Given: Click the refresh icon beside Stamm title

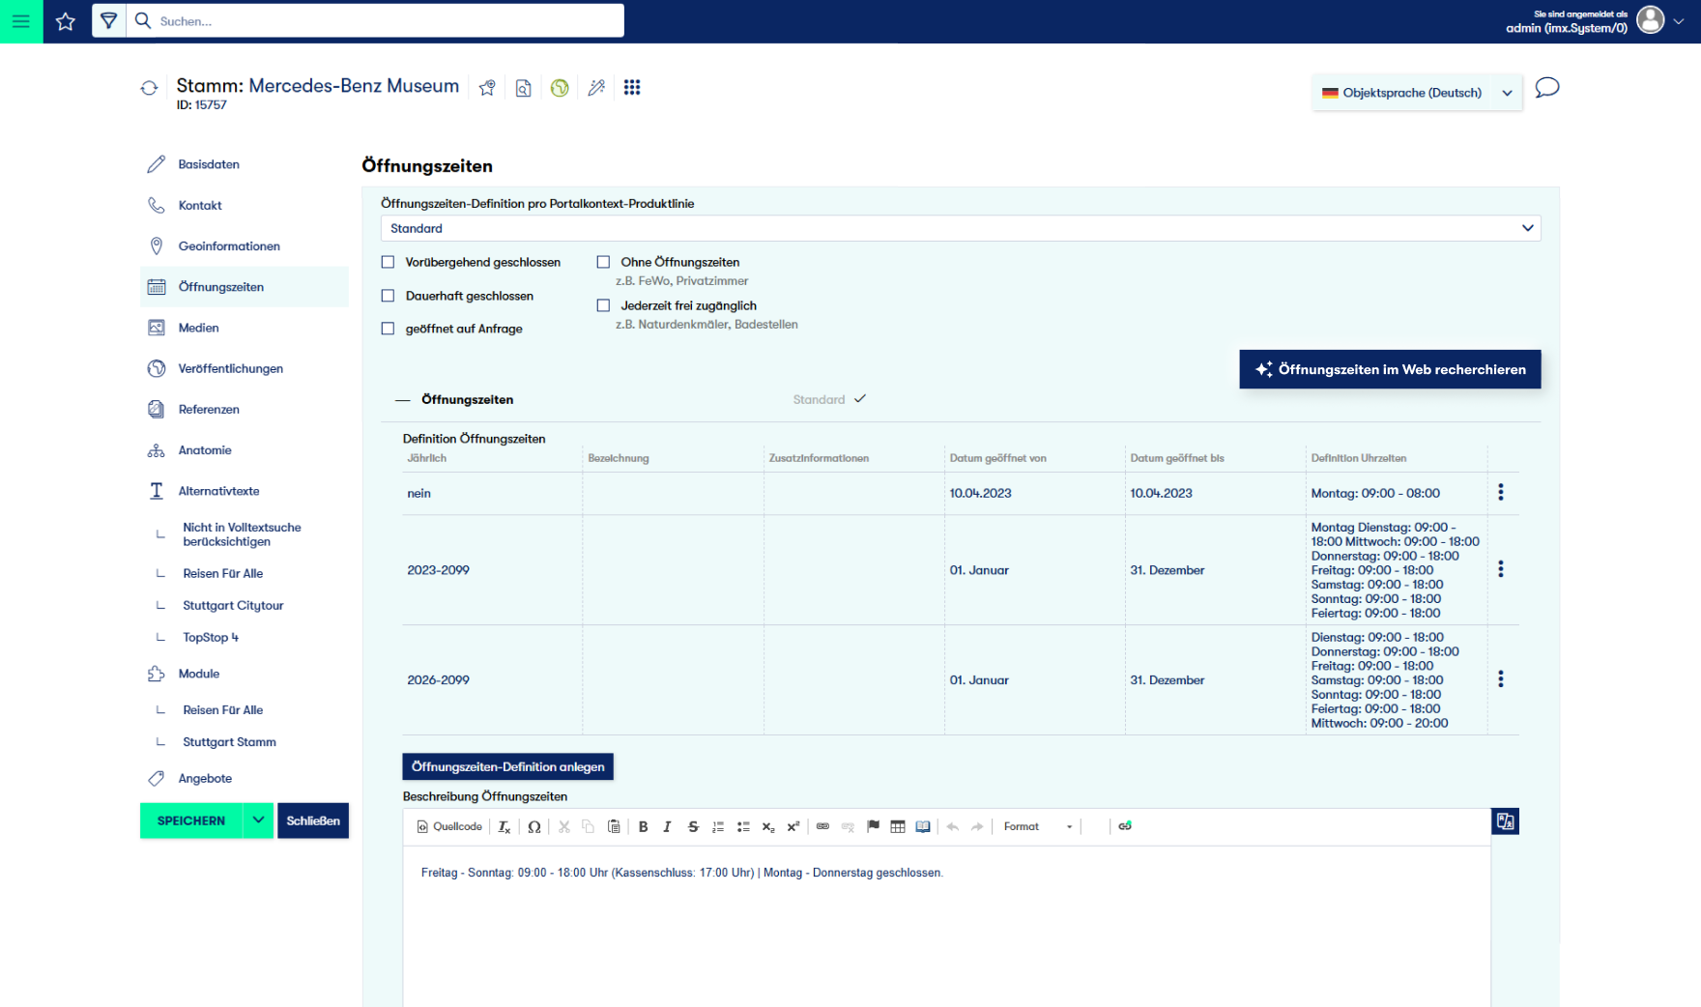Looking at the screenshot, I should tap(149, 88).
